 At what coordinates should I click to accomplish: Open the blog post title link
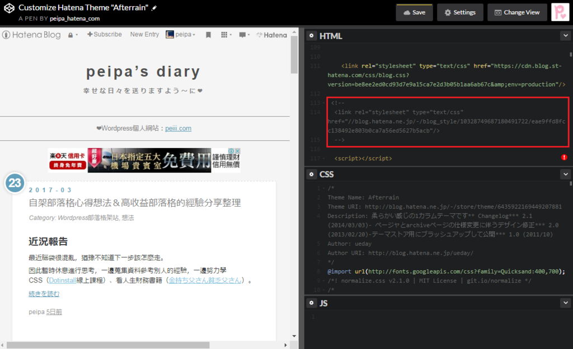[135, 203]
